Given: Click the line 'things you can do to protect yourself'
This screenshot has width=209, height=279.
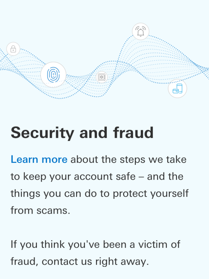Looking at the screenshot, I should coord(100,194).
